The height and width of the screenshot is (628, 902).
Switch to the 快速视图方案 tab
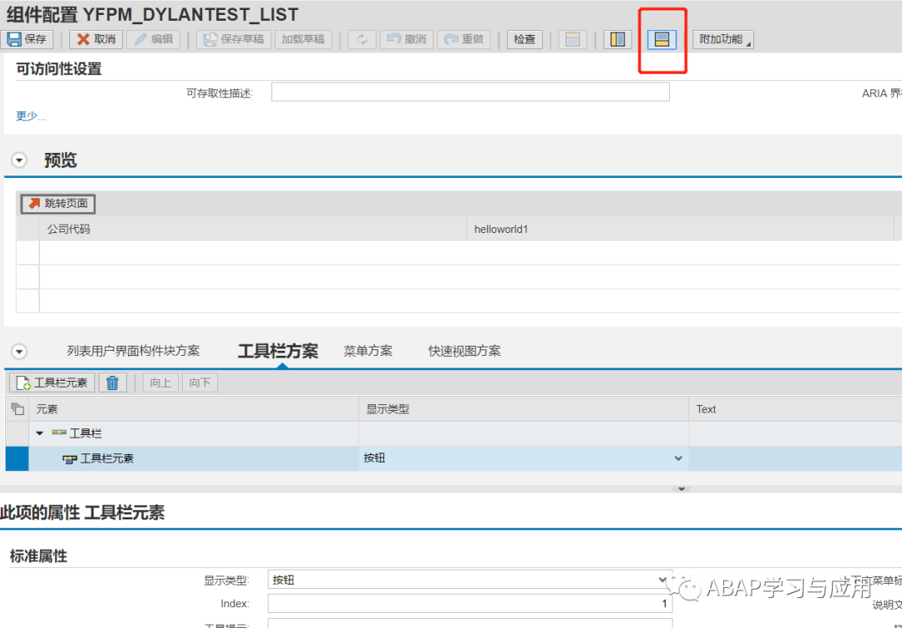coord(464,351)
